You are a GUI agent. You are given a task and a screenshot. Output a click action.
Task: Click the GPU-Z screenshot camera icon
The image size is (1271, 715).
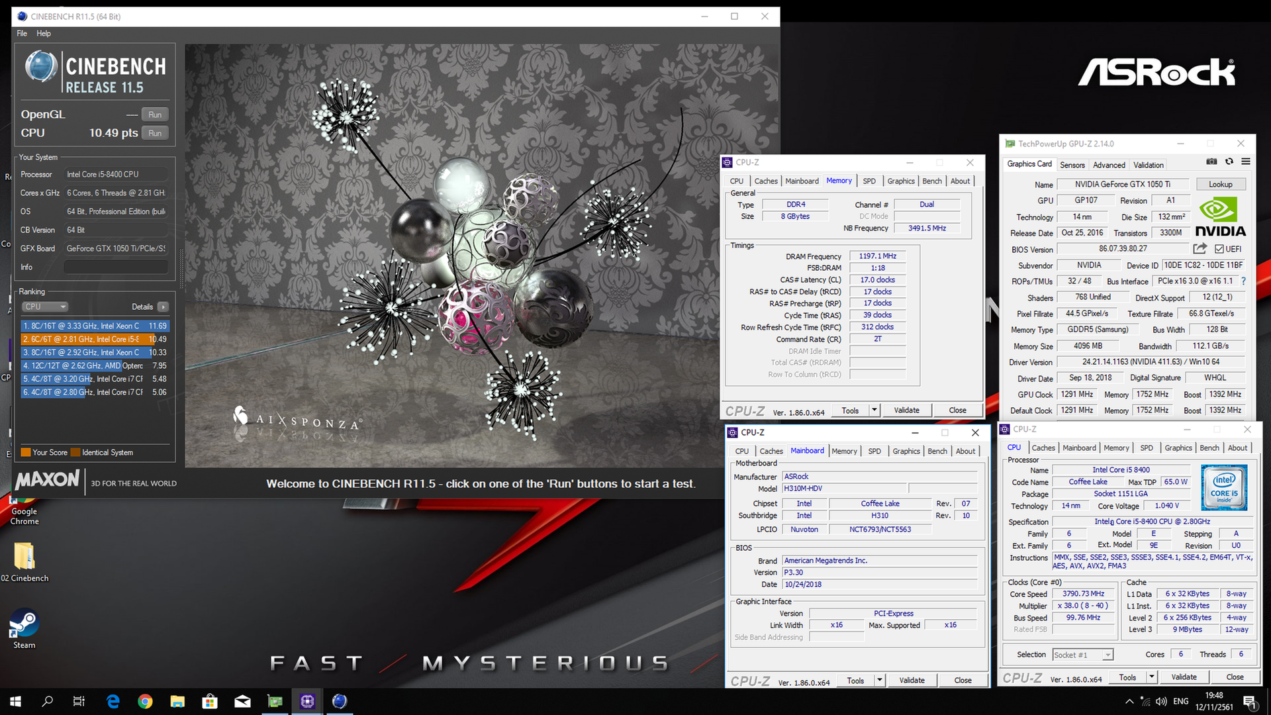coord(1211,162)
